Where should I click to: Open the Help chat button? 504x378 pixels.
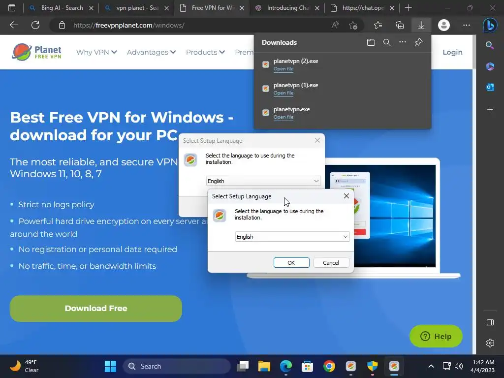click(436, 336)
